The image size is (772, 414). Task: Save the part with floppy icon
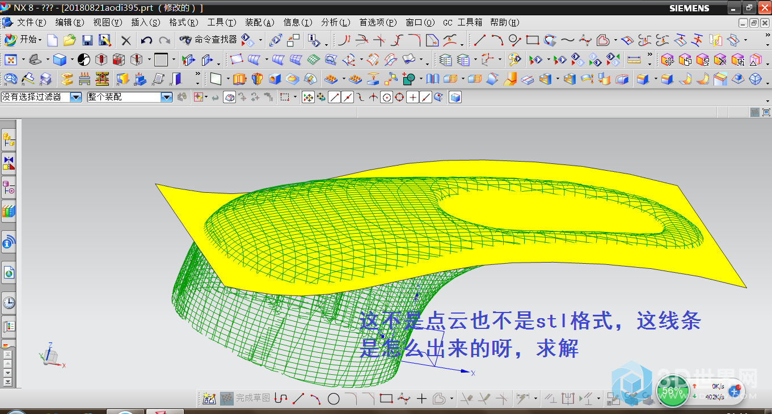point(87,40)
